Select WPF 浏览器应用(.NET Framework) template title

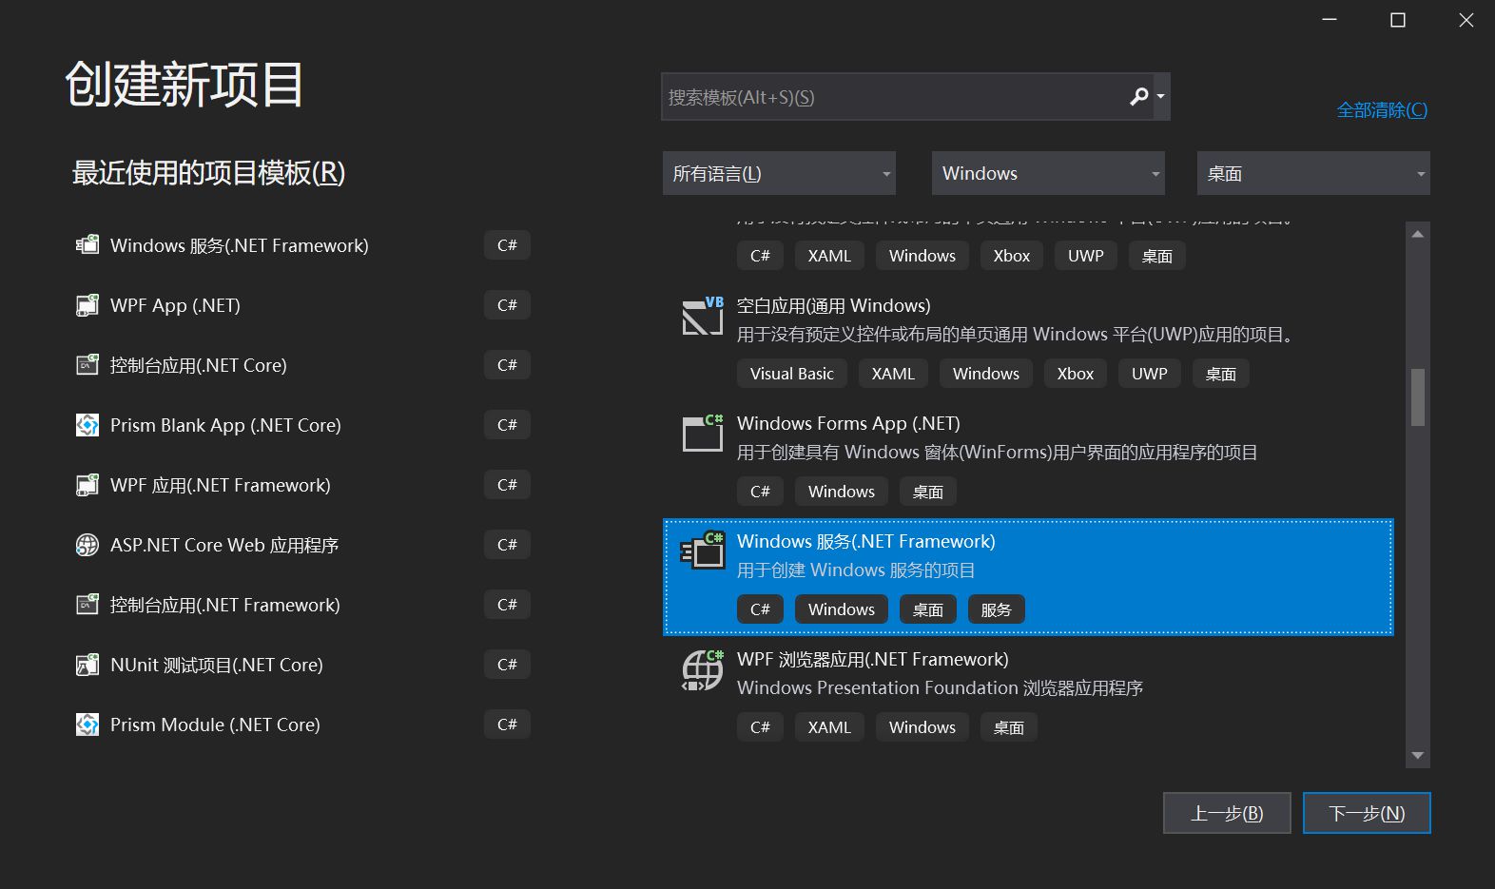pos(872,659)
